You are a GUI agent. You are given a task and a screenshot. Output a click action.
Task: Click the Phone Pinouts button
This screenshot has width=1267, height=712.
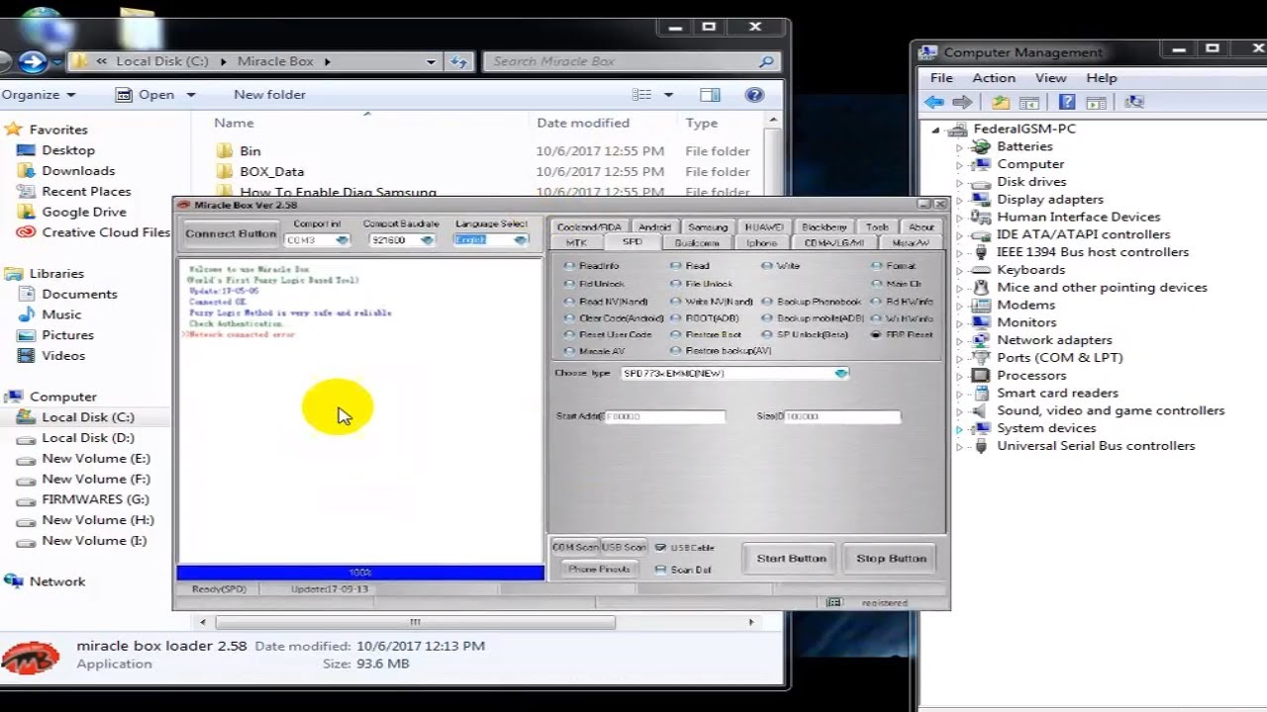click(599, 570)
